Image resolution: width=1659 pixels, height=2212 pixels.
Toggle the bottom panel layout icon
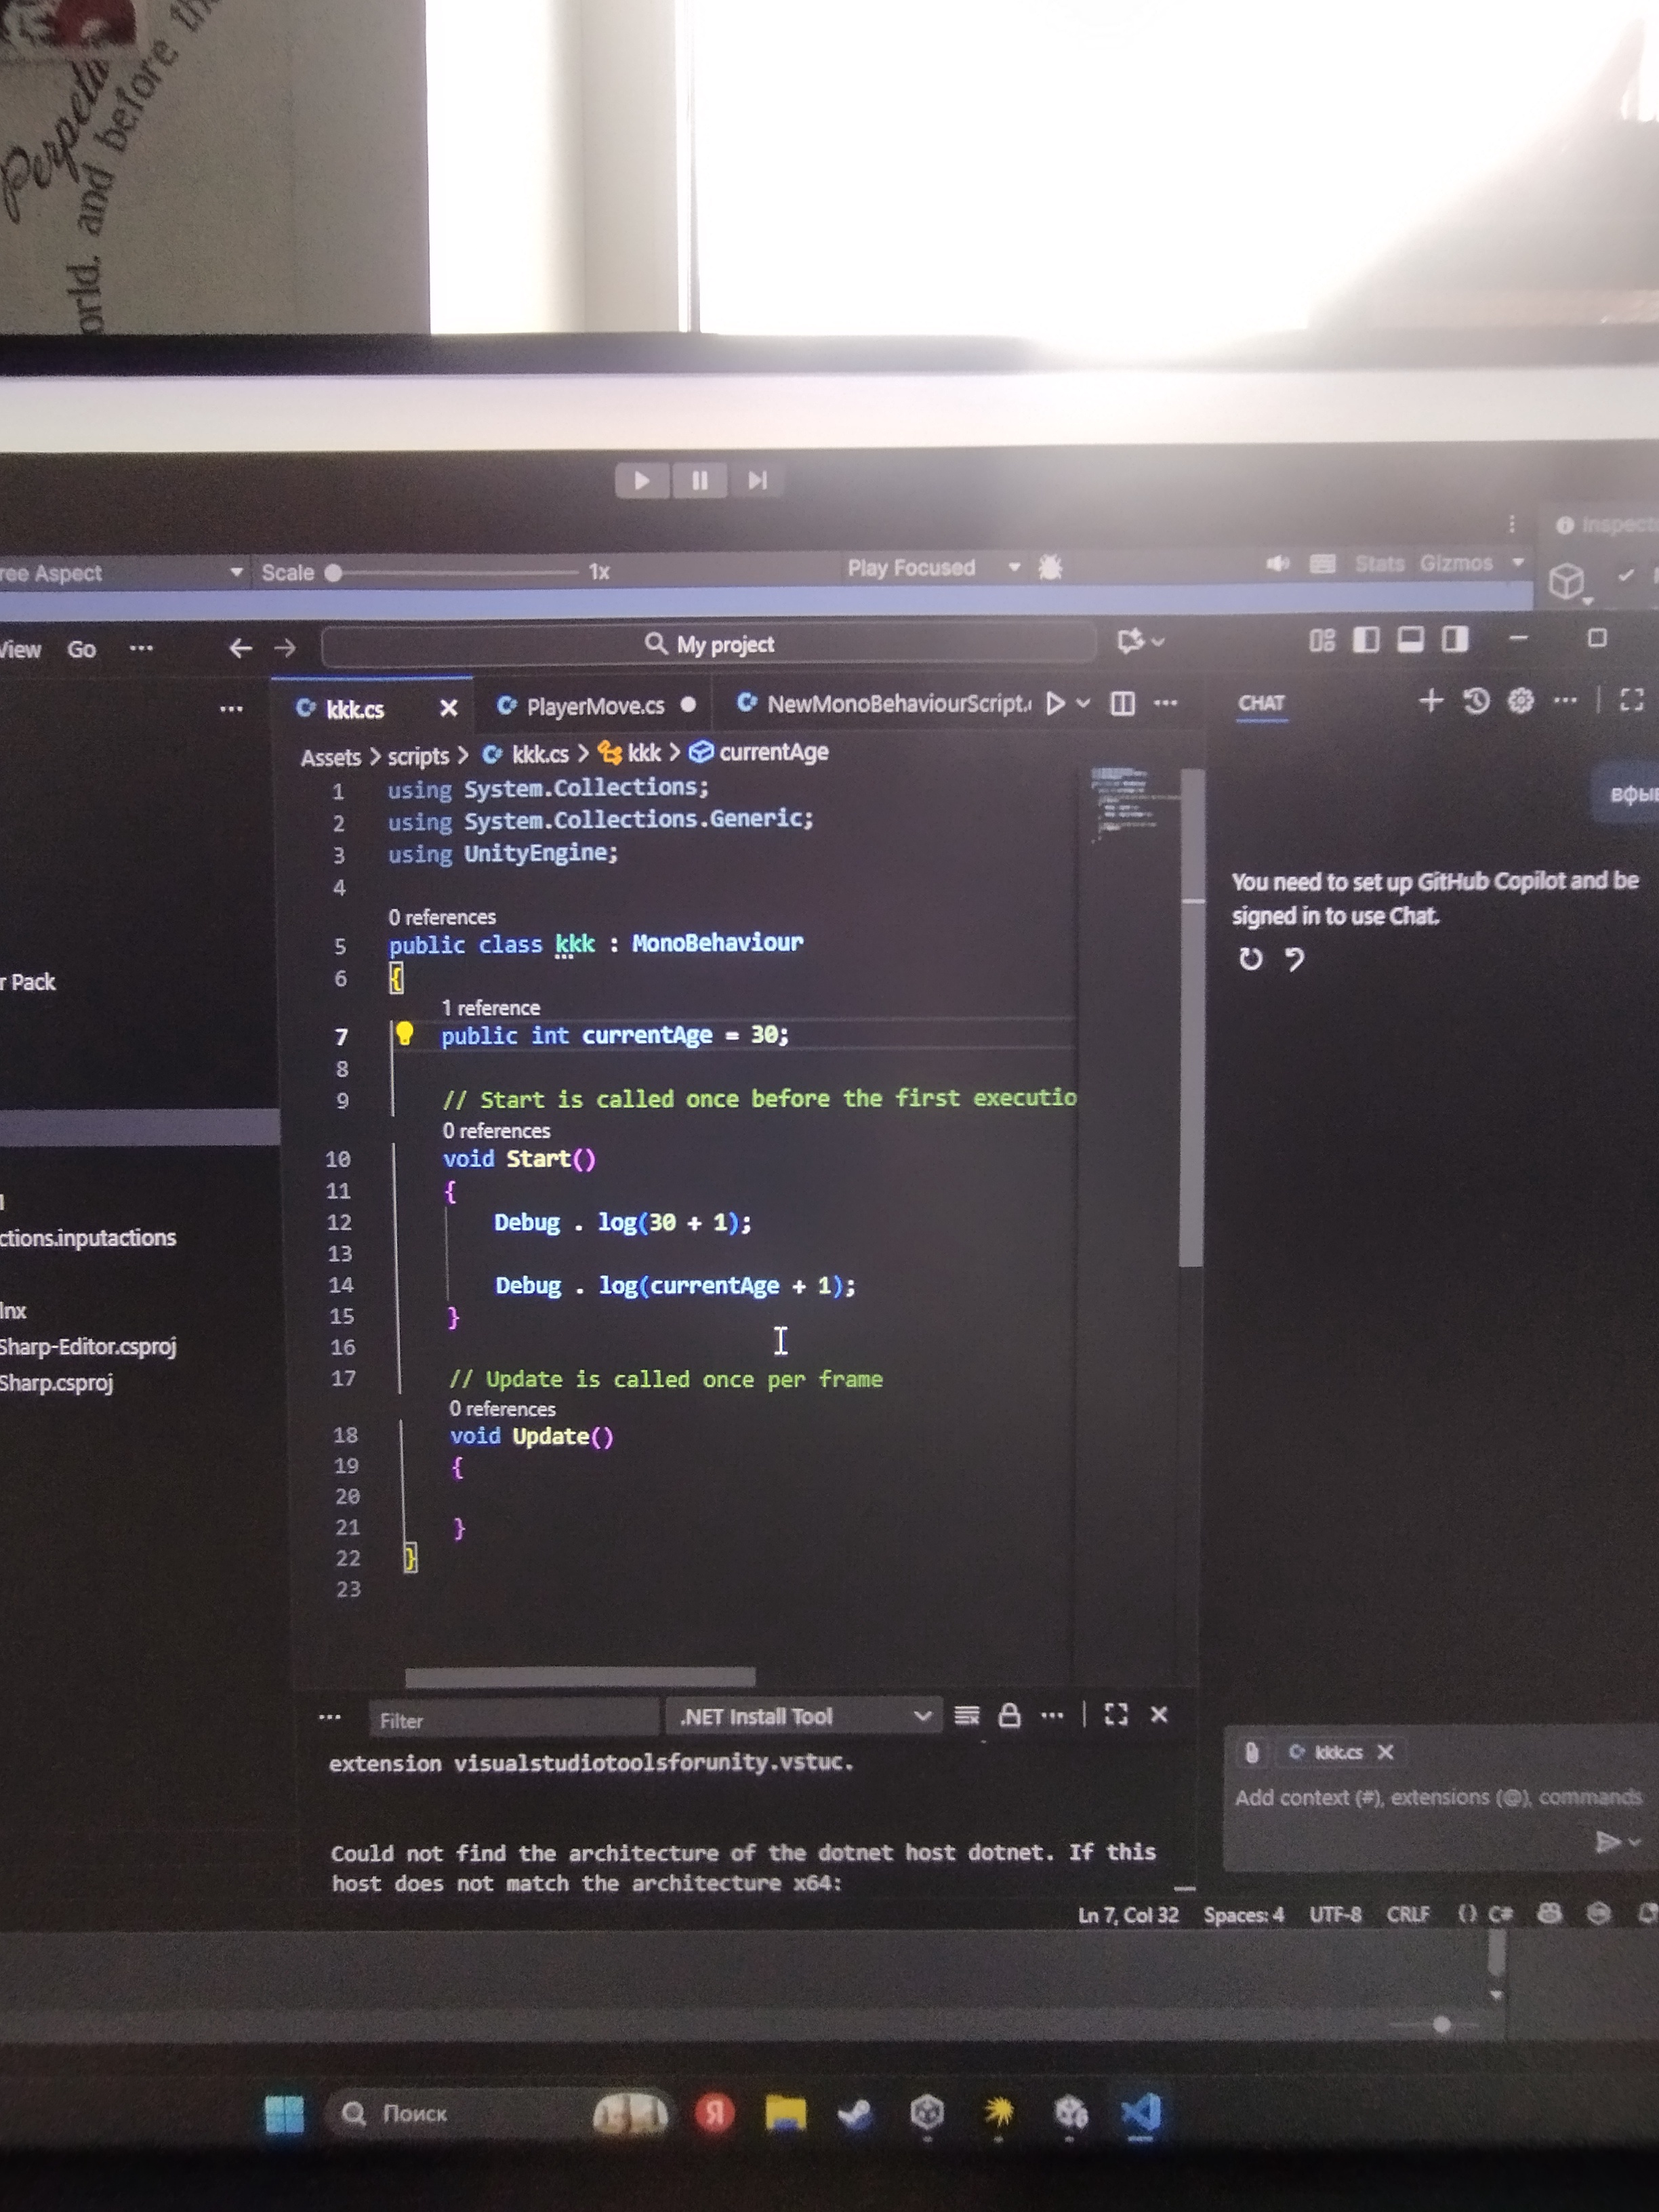pyautogui.click(x=1410, y=640)
